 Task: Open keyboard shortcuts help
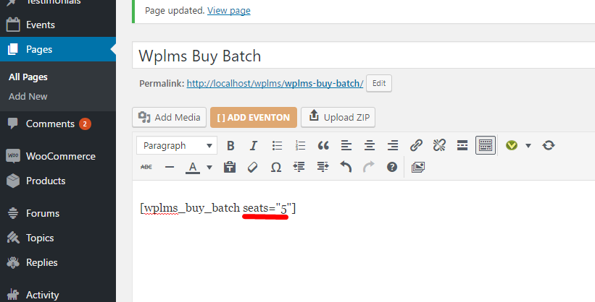392,167
